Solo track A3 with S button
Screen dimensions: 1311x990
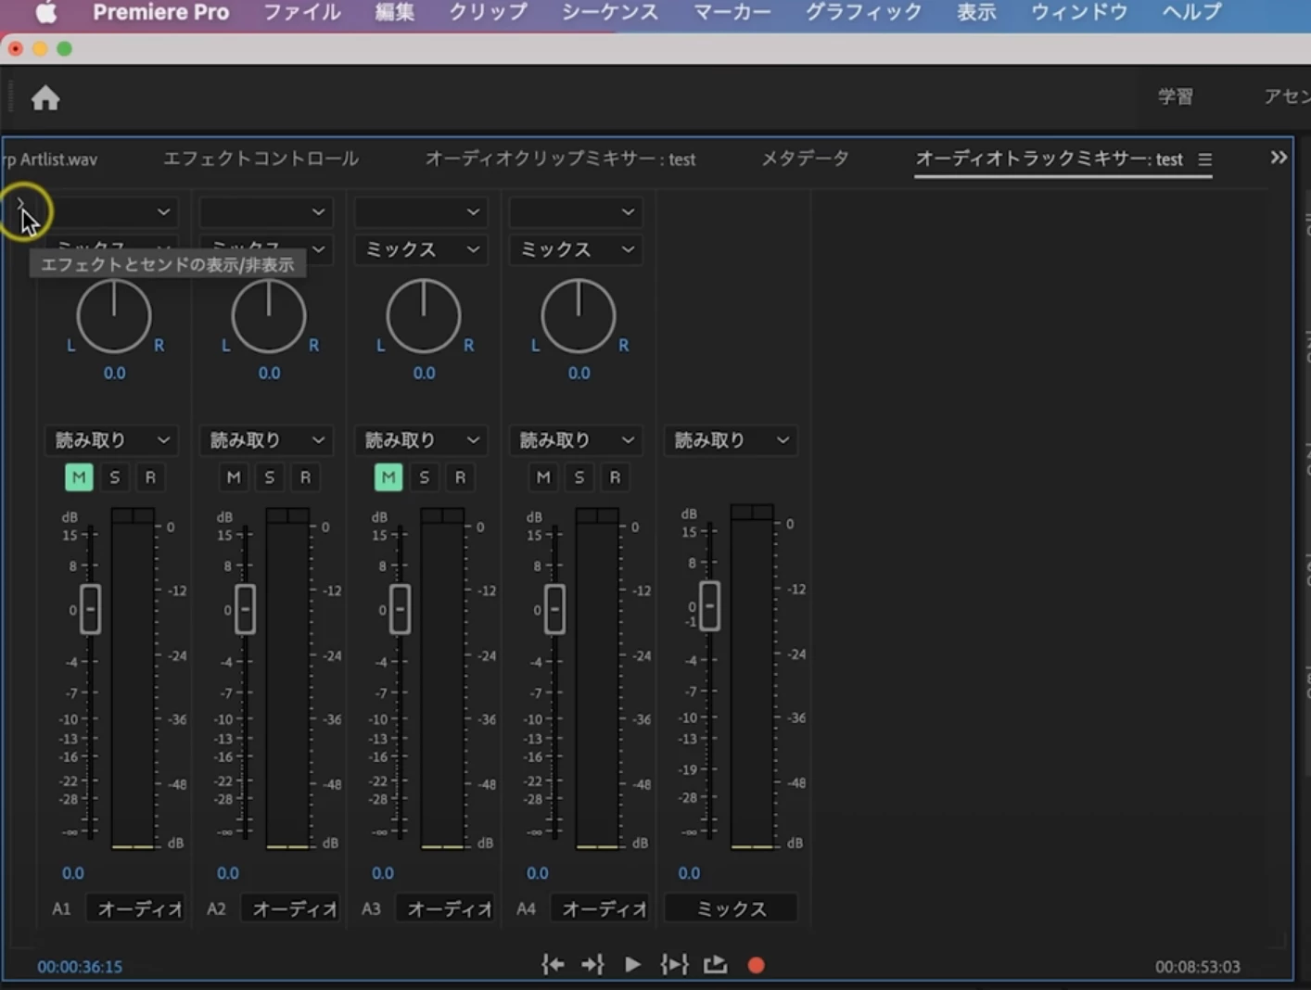click(425, 477)
